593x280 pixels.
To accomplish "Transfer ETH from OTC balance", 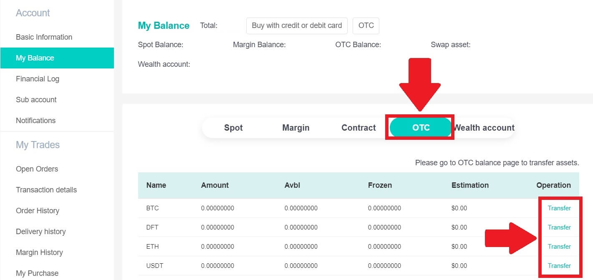I will 560,246.
